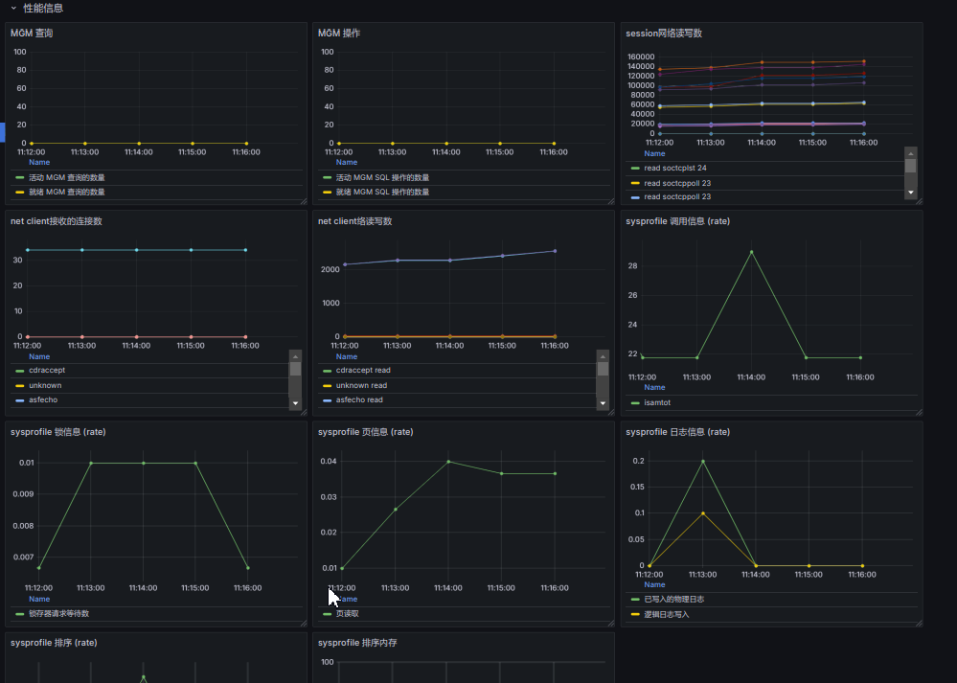Toggle the isamtot legend series
Image resolution: width=957 pixels, height=683 pixels.
657,403
